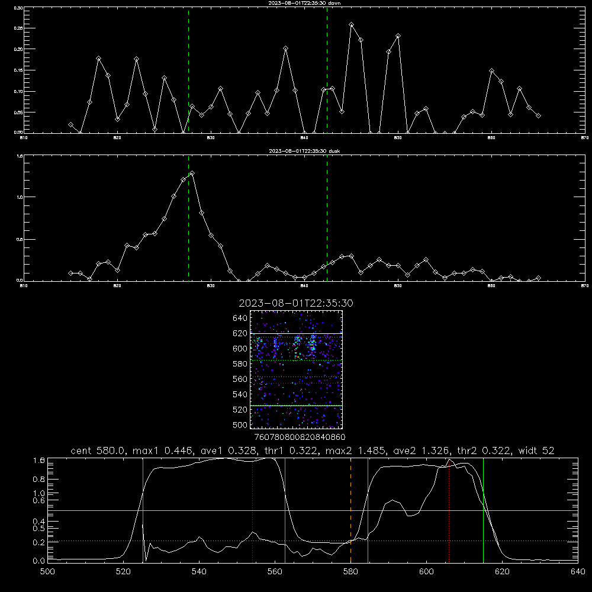The width and height of the screenshot is (592, 592).
Task: Click the '2023-08-01T22:35:30 dawn' plot title
Action: pyautogui.click(x=304, y=3)
